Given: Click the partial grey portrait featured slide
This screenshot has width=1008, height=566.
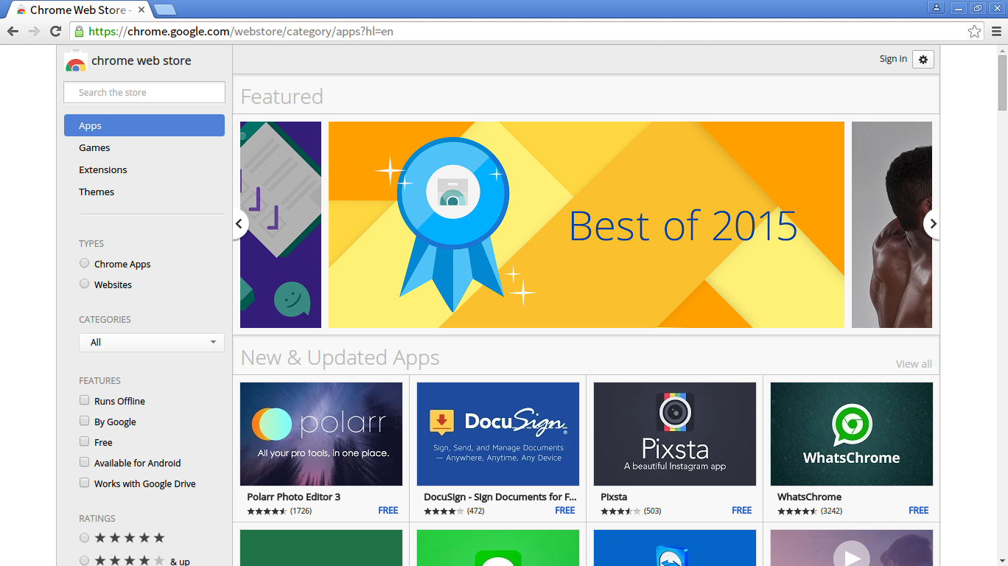Looking at the screenshot, I should tap(892, 224).
